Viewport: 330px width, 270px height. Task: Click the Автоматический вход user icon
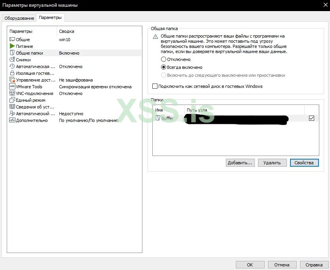click(12, 114)
